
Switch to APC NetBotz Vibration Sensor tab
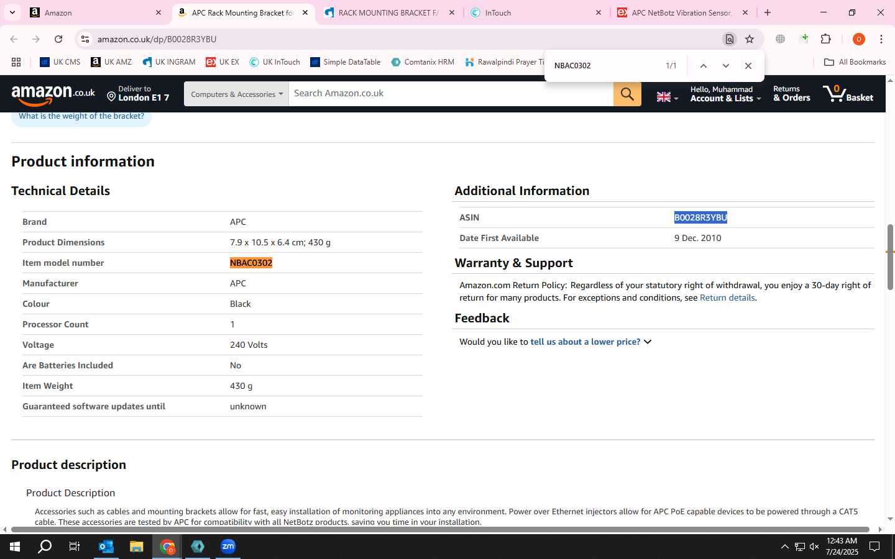tap(682, 12)
